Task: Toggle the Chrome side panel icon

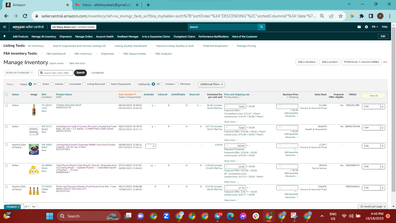Action: (x=371, y=16)
